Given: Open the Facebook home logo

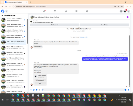Looking at the screenshot, I should pyautogui.click(x=3, y=11).
